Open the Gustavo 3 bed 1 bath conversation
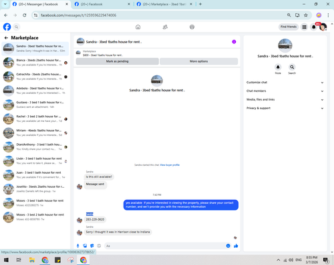The image size is (334, 265). (35, 105)
